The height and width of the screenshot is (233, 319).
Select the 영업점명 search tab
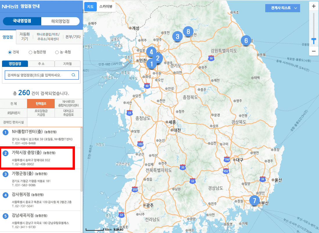point(15,64)
